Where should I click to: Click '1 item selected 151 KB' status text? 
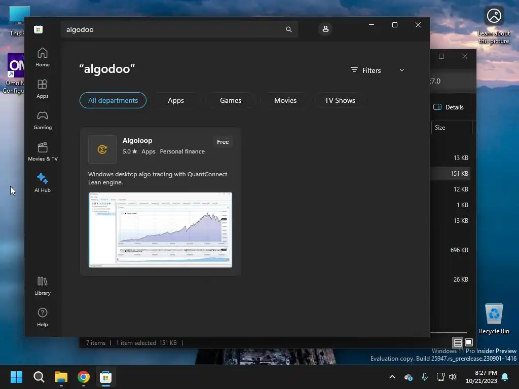pyautogui.click(x=146, y=343)
